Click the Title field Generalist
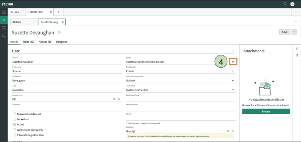The width and height of the screenshot is (301, 142). pyautogui.click(x=67, y=90)
